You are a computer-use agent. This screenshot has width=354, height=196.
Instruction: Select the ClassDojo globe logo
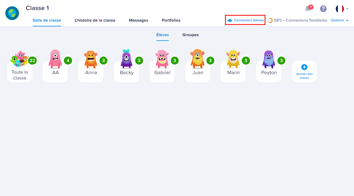12,13
